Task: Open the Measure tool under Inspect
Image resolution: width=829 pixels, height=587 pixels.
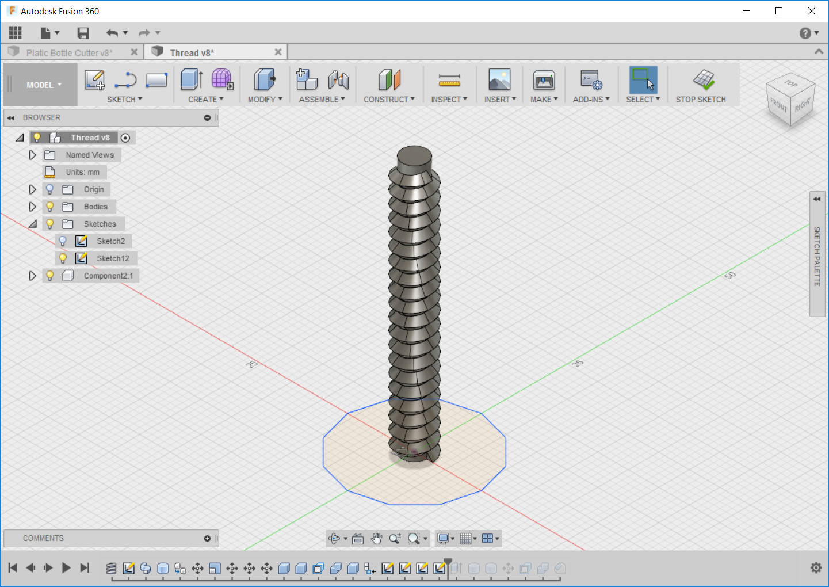Action: [449, 81]
